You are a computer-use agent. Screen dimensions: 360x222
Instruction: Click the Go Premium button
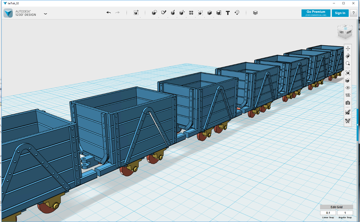[316, 13]
